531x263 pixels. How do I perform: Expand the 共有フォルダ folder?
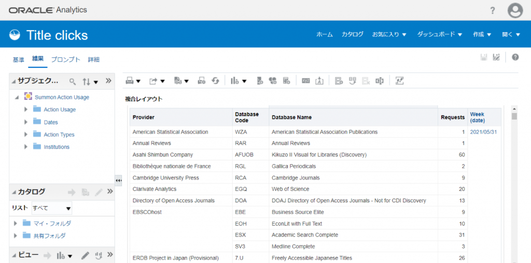[15, 236]
